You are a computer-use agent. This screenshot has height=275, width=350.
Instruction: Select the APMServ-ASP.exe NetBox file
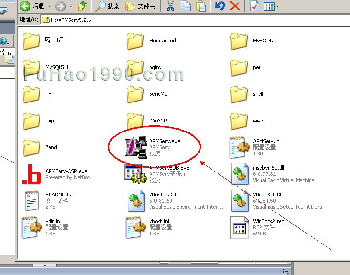(x=56, y=174)
